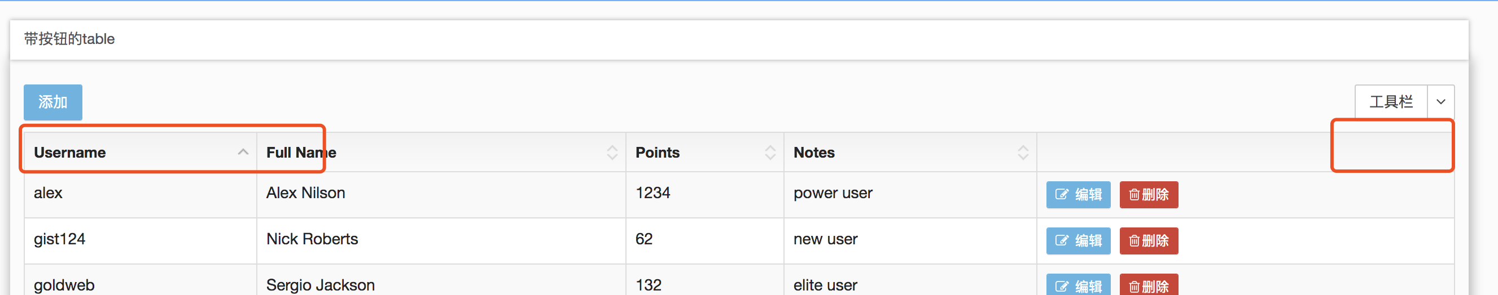Open the 工具栏 toolbar button
Viewport: 1498px width, 295px height.
(x=1390, y=102)
